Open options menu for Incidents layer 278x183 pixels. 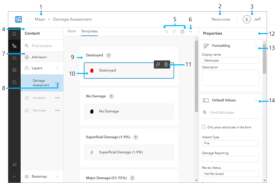click(57, 98)
